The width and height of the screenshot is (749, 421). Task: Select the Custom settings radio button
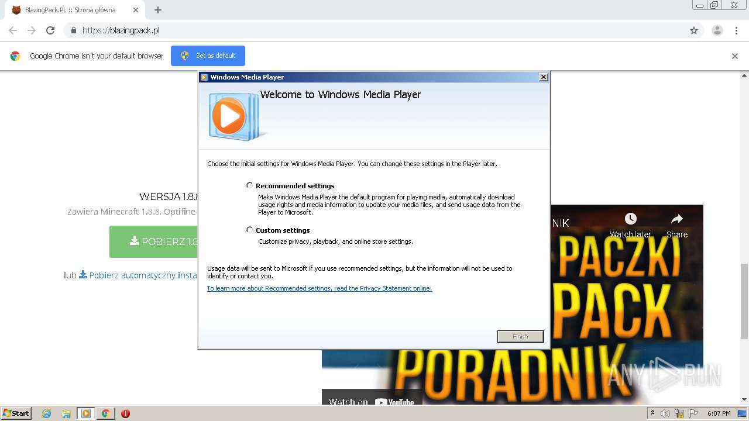[250, 230]
